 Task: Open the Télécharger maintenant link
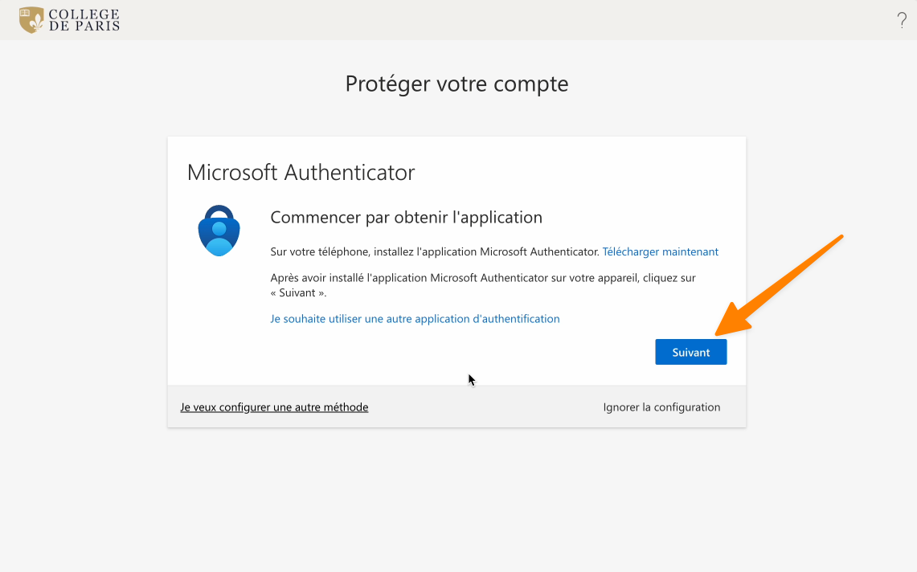click(661, 251)
